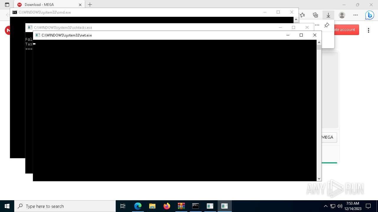Open network tray icon
The height and width of the screenshot is (212, 378).
tap(333, 206)
